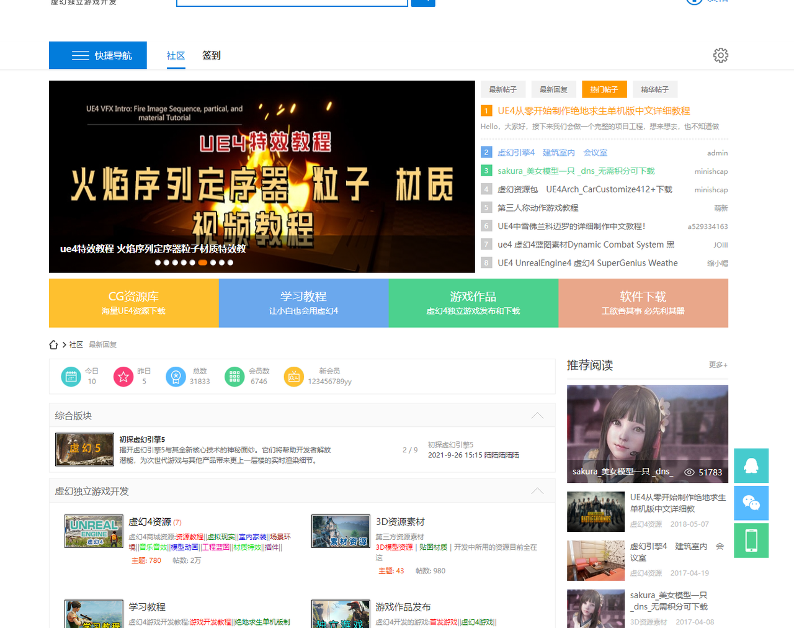Viewport: 794px width, 628px height.
Task: Open the 签到 nav item
Action: pos(212,55)
